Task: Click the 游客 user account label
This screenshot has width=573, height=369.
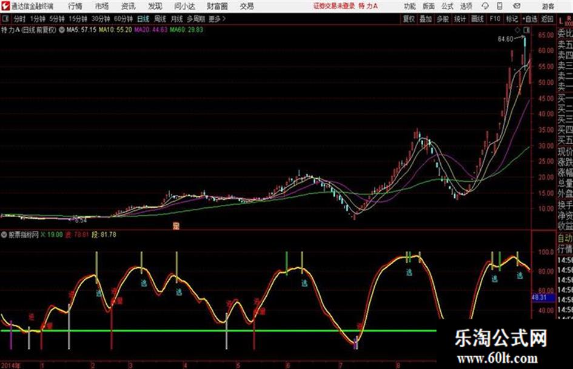Action: tap(548, 6)
